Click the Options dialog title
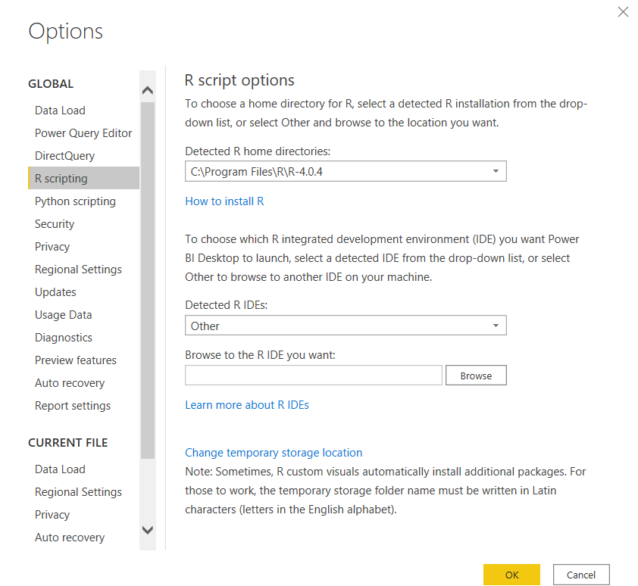 coord(65,31)
